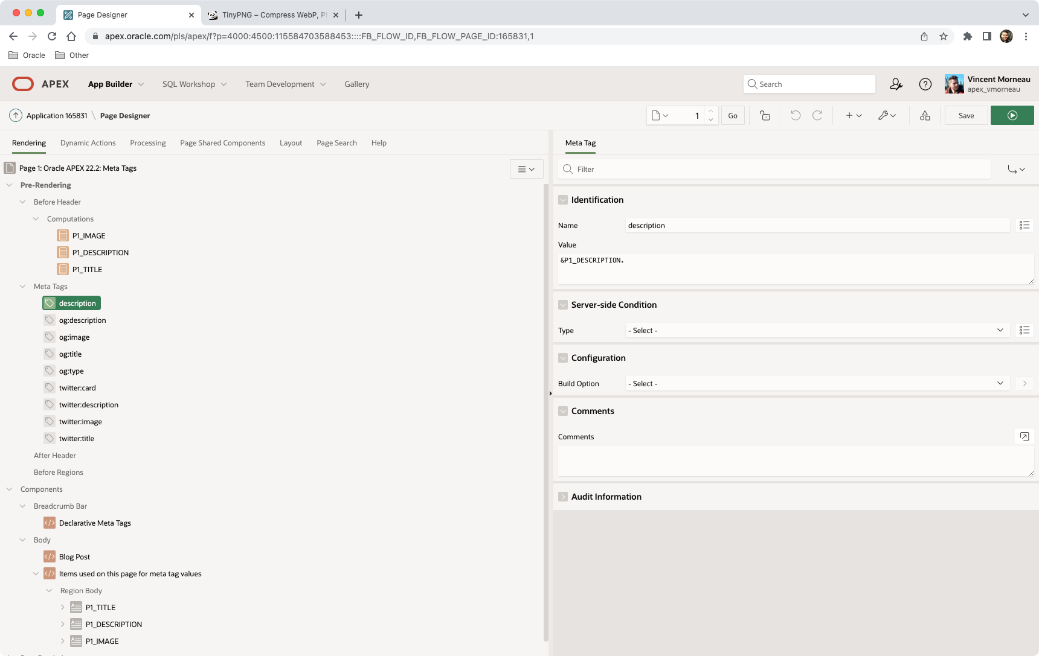Click the Value textarea with &P1_DESCRIPTION.
The height and width of the screenshot is (656, 1039).
[796, 269]
